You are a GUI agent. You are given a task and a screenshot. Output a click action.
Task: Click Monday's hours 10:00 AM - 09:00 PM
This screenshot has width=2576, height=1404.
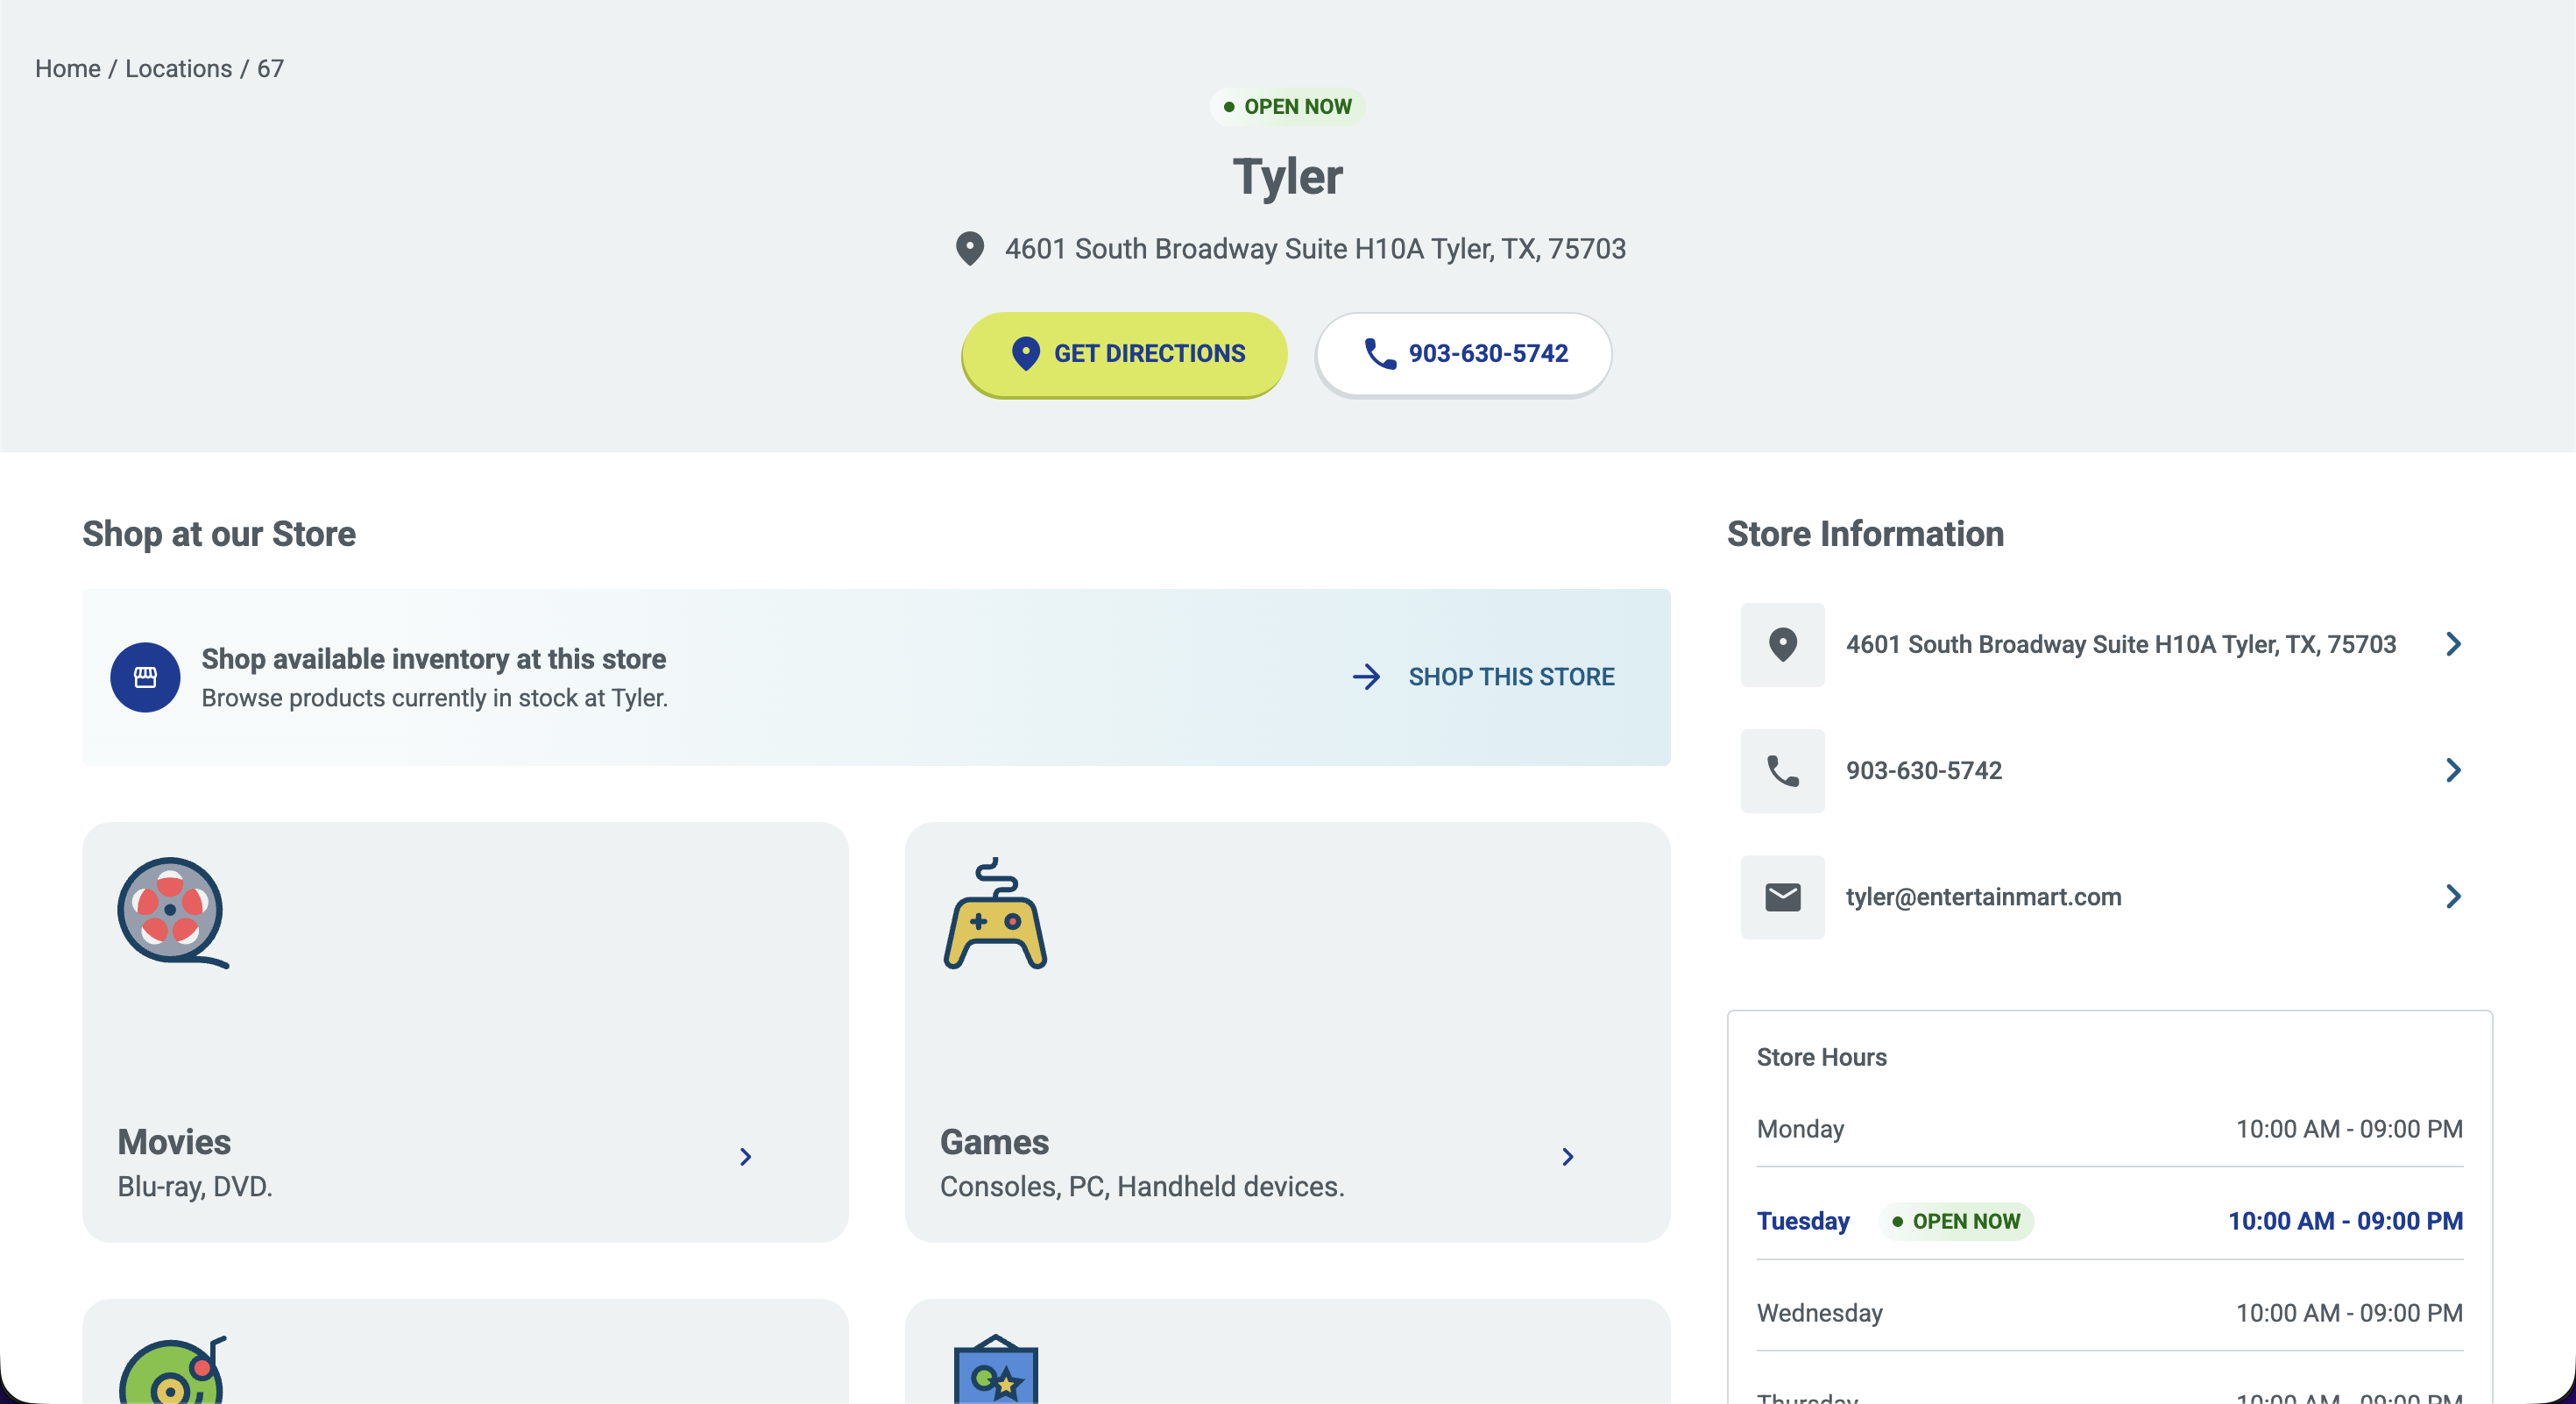coord(2349,1129)
